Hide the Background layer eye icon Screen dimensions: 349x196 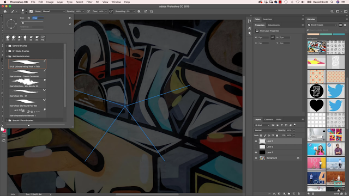pos(256,158)
